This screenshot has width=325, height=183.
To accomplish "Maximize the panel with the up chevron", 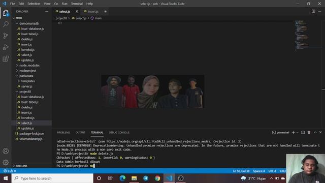I will point(315,132).
